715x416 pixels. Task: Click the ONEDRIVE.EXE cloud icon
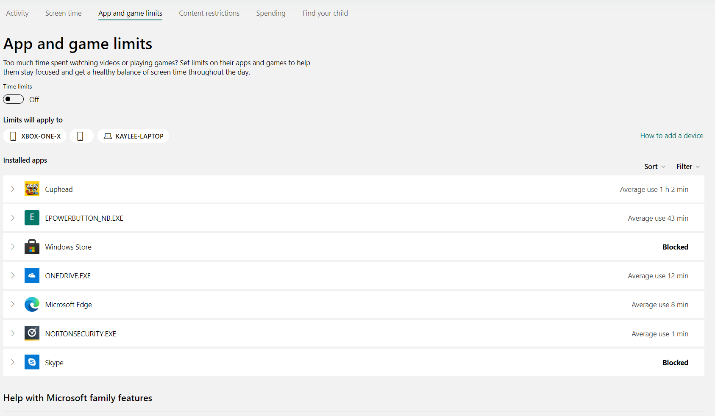32,275
